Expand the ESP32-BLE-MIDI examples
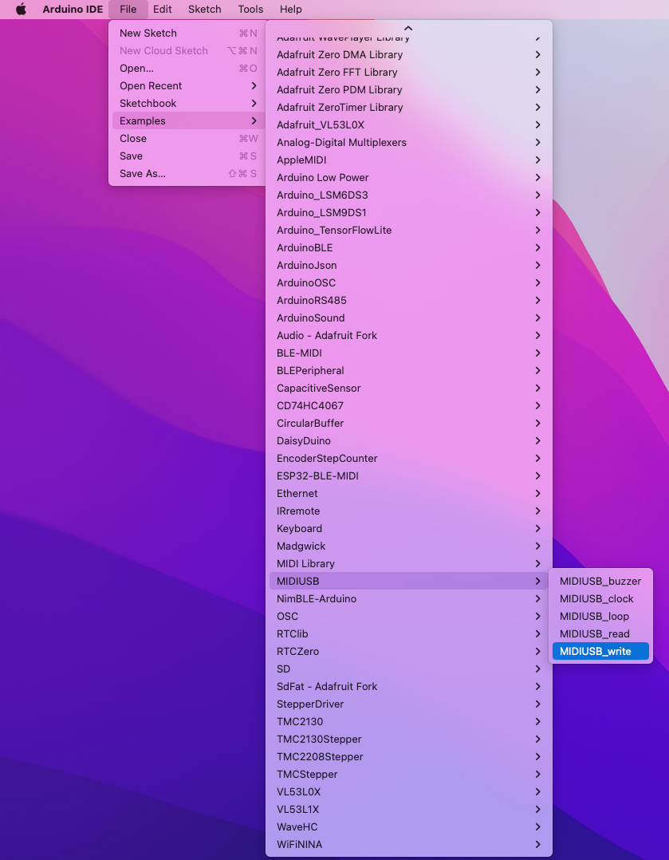 click(408, 475)
